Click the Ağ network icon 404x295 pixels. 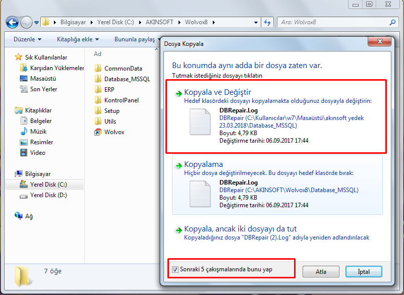click(x=19, y=216)
